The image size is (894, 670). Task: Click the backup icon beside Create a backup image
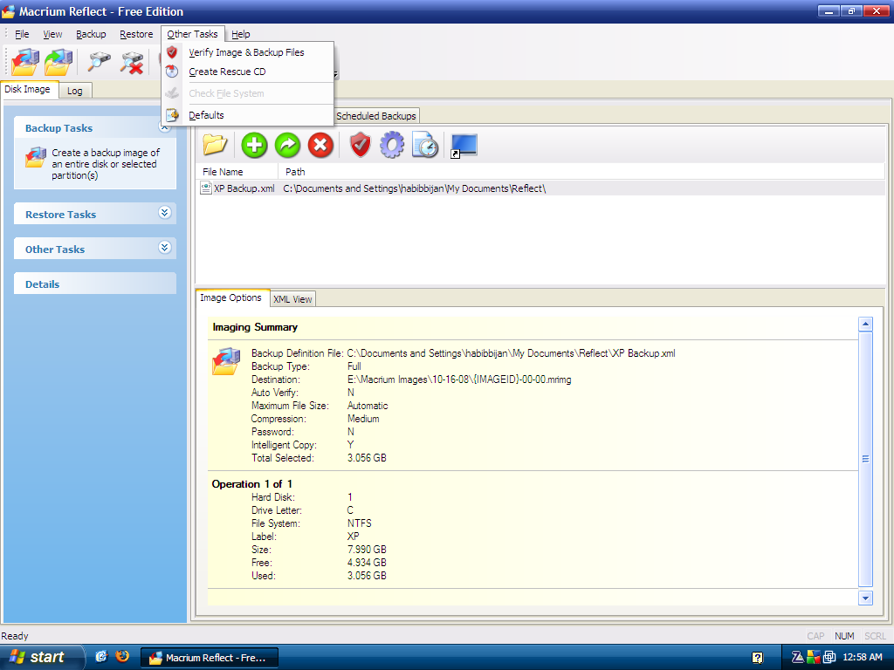[36, 157]
